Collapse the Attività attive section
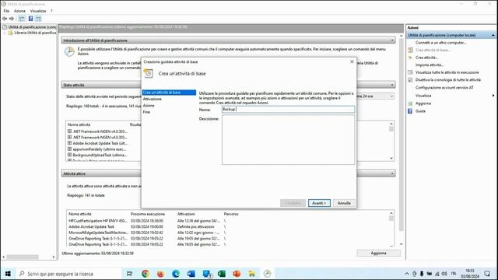This screenshot has height=280, width=498. click(x=392, y=173)
